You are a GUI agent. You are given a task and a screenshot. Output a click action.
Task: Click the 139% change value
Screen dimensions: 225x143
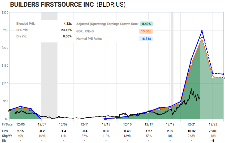pos(127,136)
